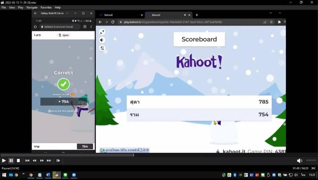Open the File menu
Viewport: 318px width, 180px height.
(x=4, y=7)
